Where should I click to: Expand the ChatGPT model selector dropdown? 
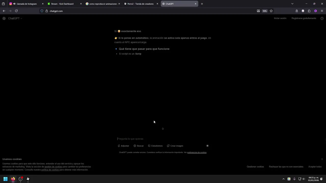(x=15, y=18)
